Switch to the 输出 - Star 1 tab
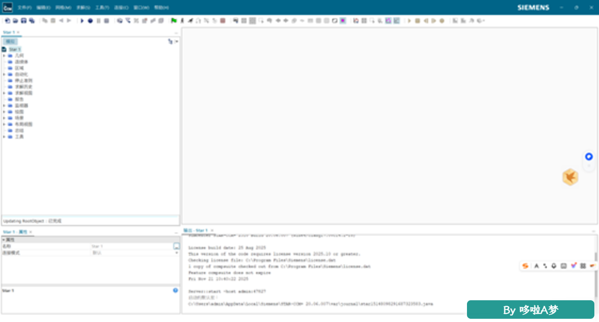Viewport: 599px width, 322px height. [195, 230]
